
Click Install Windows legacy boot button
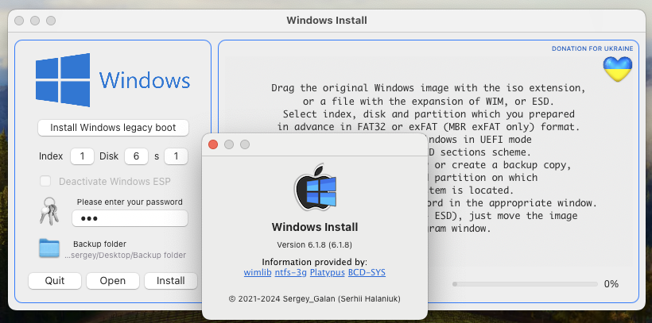113,128
